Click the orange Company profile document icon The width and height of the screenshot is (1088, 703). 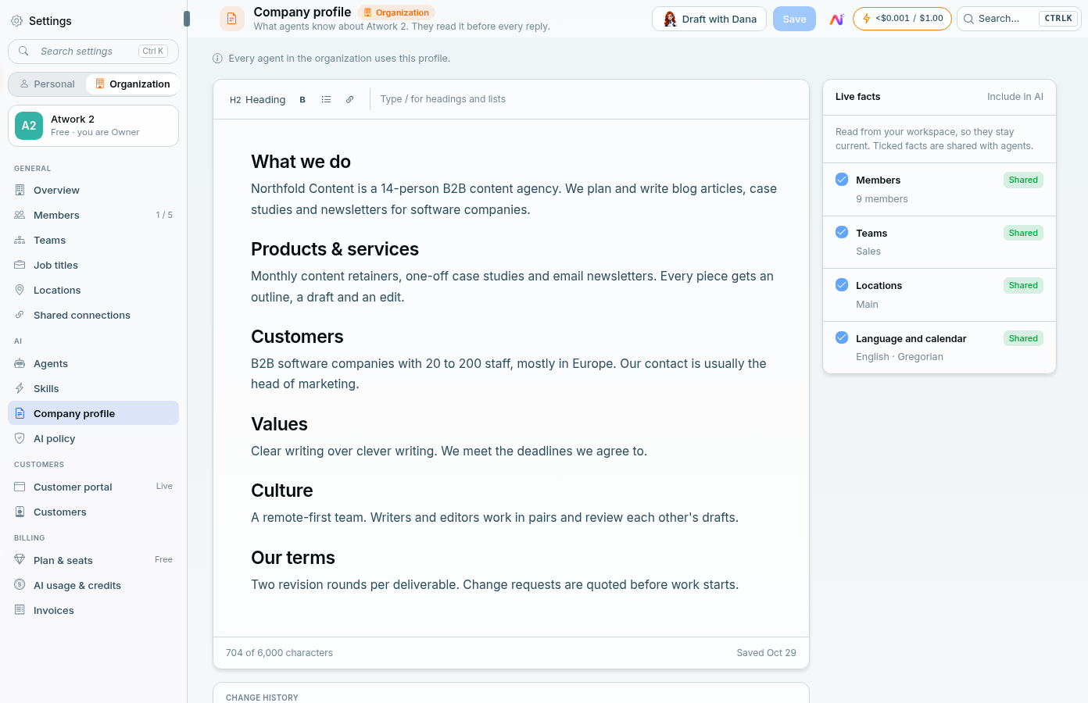(231, 19)
